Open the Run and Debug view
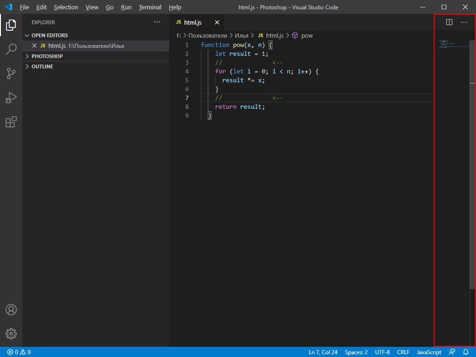 point(11,98)
